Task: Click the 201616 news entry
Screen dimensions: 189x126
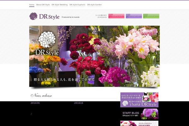Action: coord(78,103)
